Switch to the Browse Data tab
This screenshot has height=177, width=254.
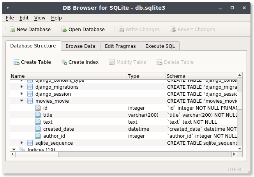click(80, 46)
